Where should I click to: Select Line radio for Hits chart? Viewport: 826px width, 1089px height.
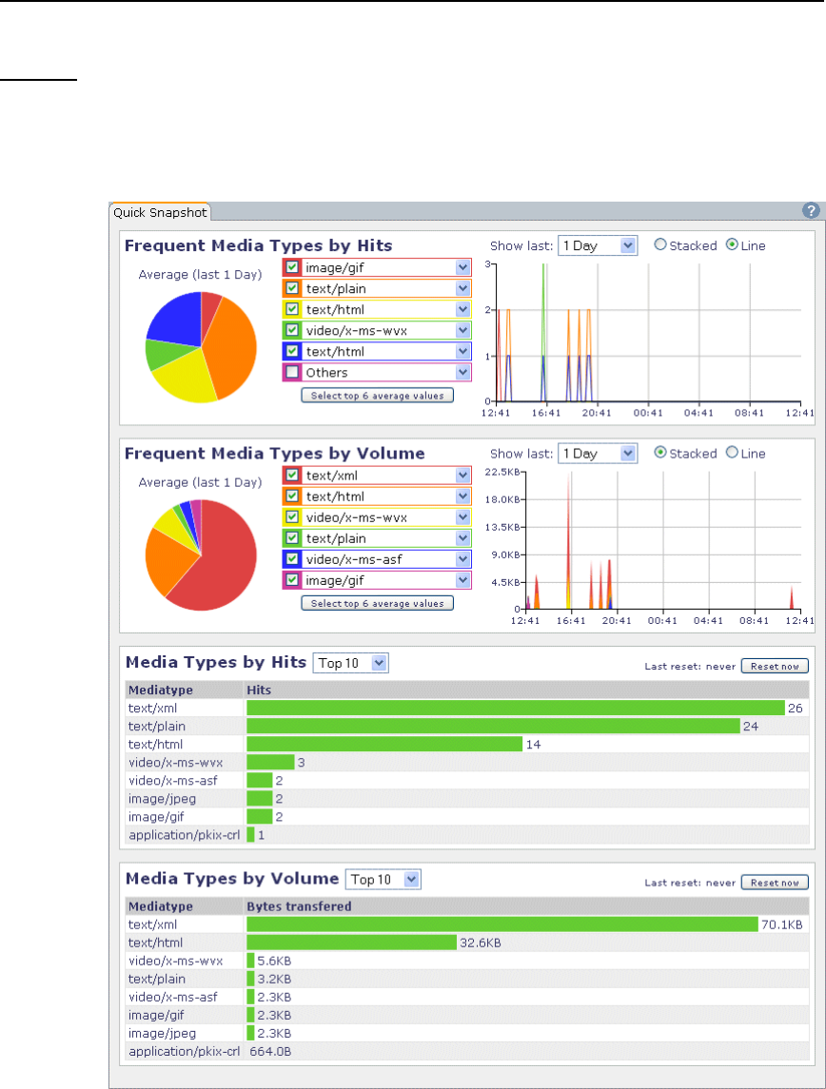pyautogui.click(x=732, y=244)
